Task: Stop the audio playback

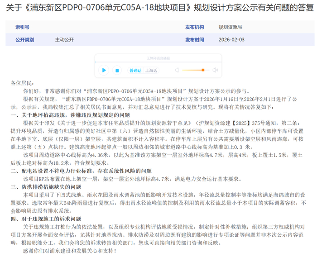Action: pyautogui.click(x=117, y=71)
